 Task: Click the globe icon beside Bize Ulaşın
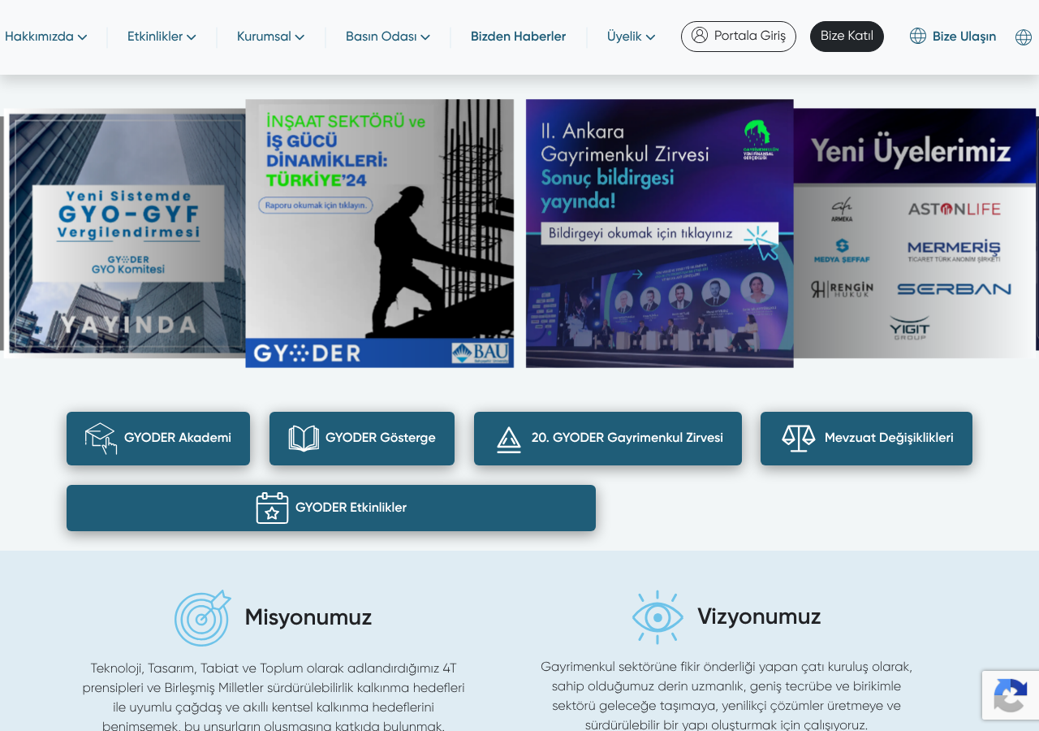[x=918, y=36]
